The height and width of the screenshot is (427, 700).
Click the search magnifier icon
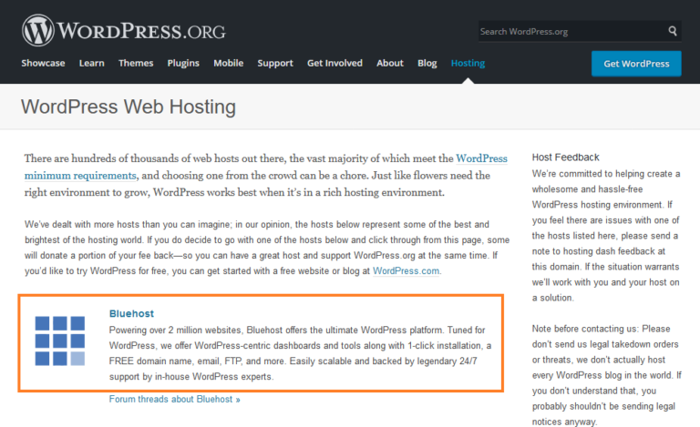coord(673,31)
